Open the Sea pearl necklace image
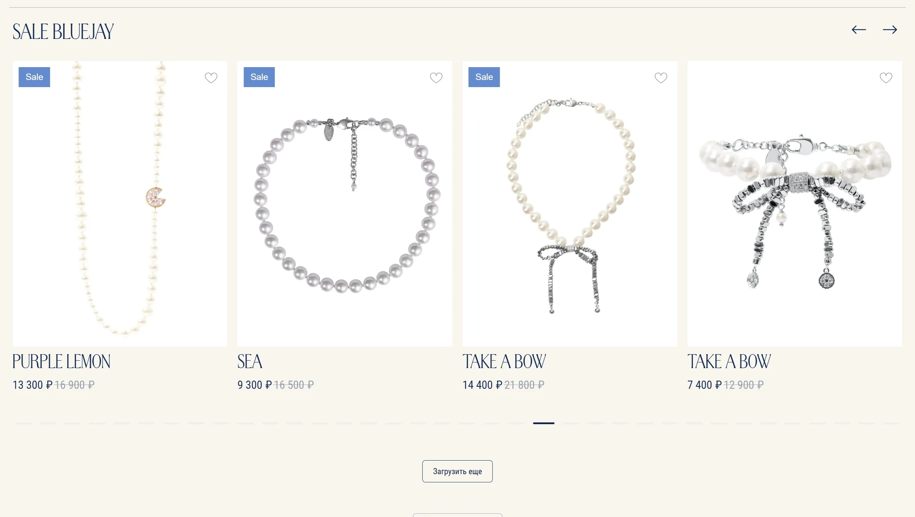This screenshot has height=517, width=915. click(x=345, y=204)
